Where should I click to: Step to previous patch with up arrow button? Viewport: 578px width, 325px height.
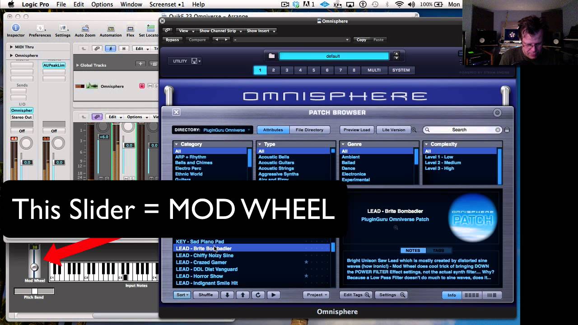point(242,295)
